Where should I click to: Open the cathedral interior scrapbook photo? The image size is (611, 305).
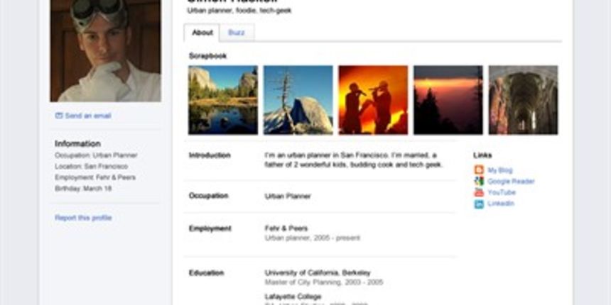[x=523, y=100]
